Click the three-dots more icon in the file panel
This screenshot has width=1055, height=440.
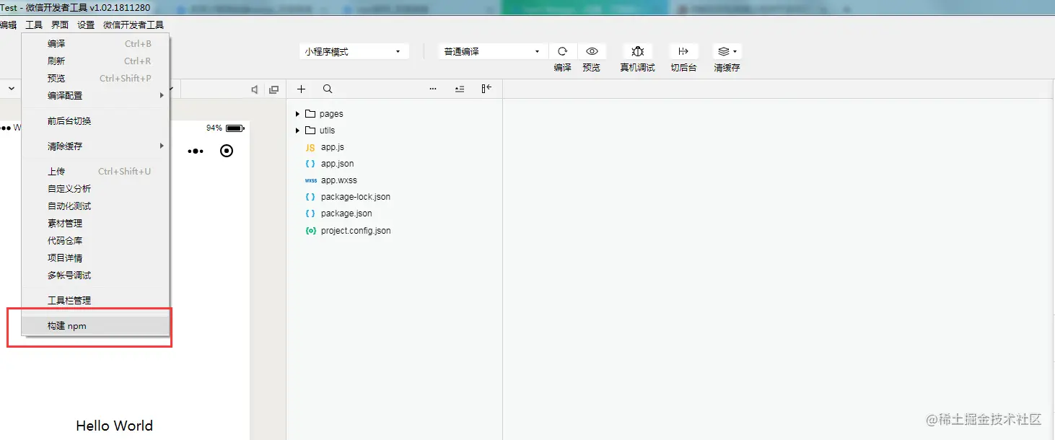tap(433, 89)
